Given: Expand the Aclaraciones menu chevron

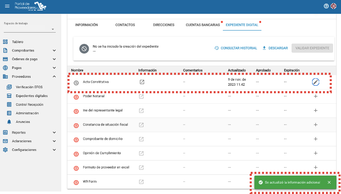Looking at the screenshot, I should pos(54,141).
